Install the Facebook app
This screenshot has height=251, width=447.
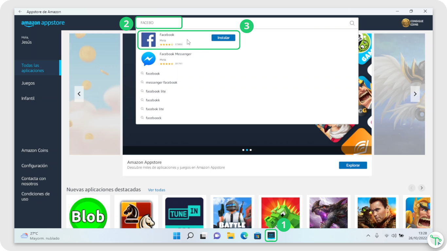[x=223, y=38]
